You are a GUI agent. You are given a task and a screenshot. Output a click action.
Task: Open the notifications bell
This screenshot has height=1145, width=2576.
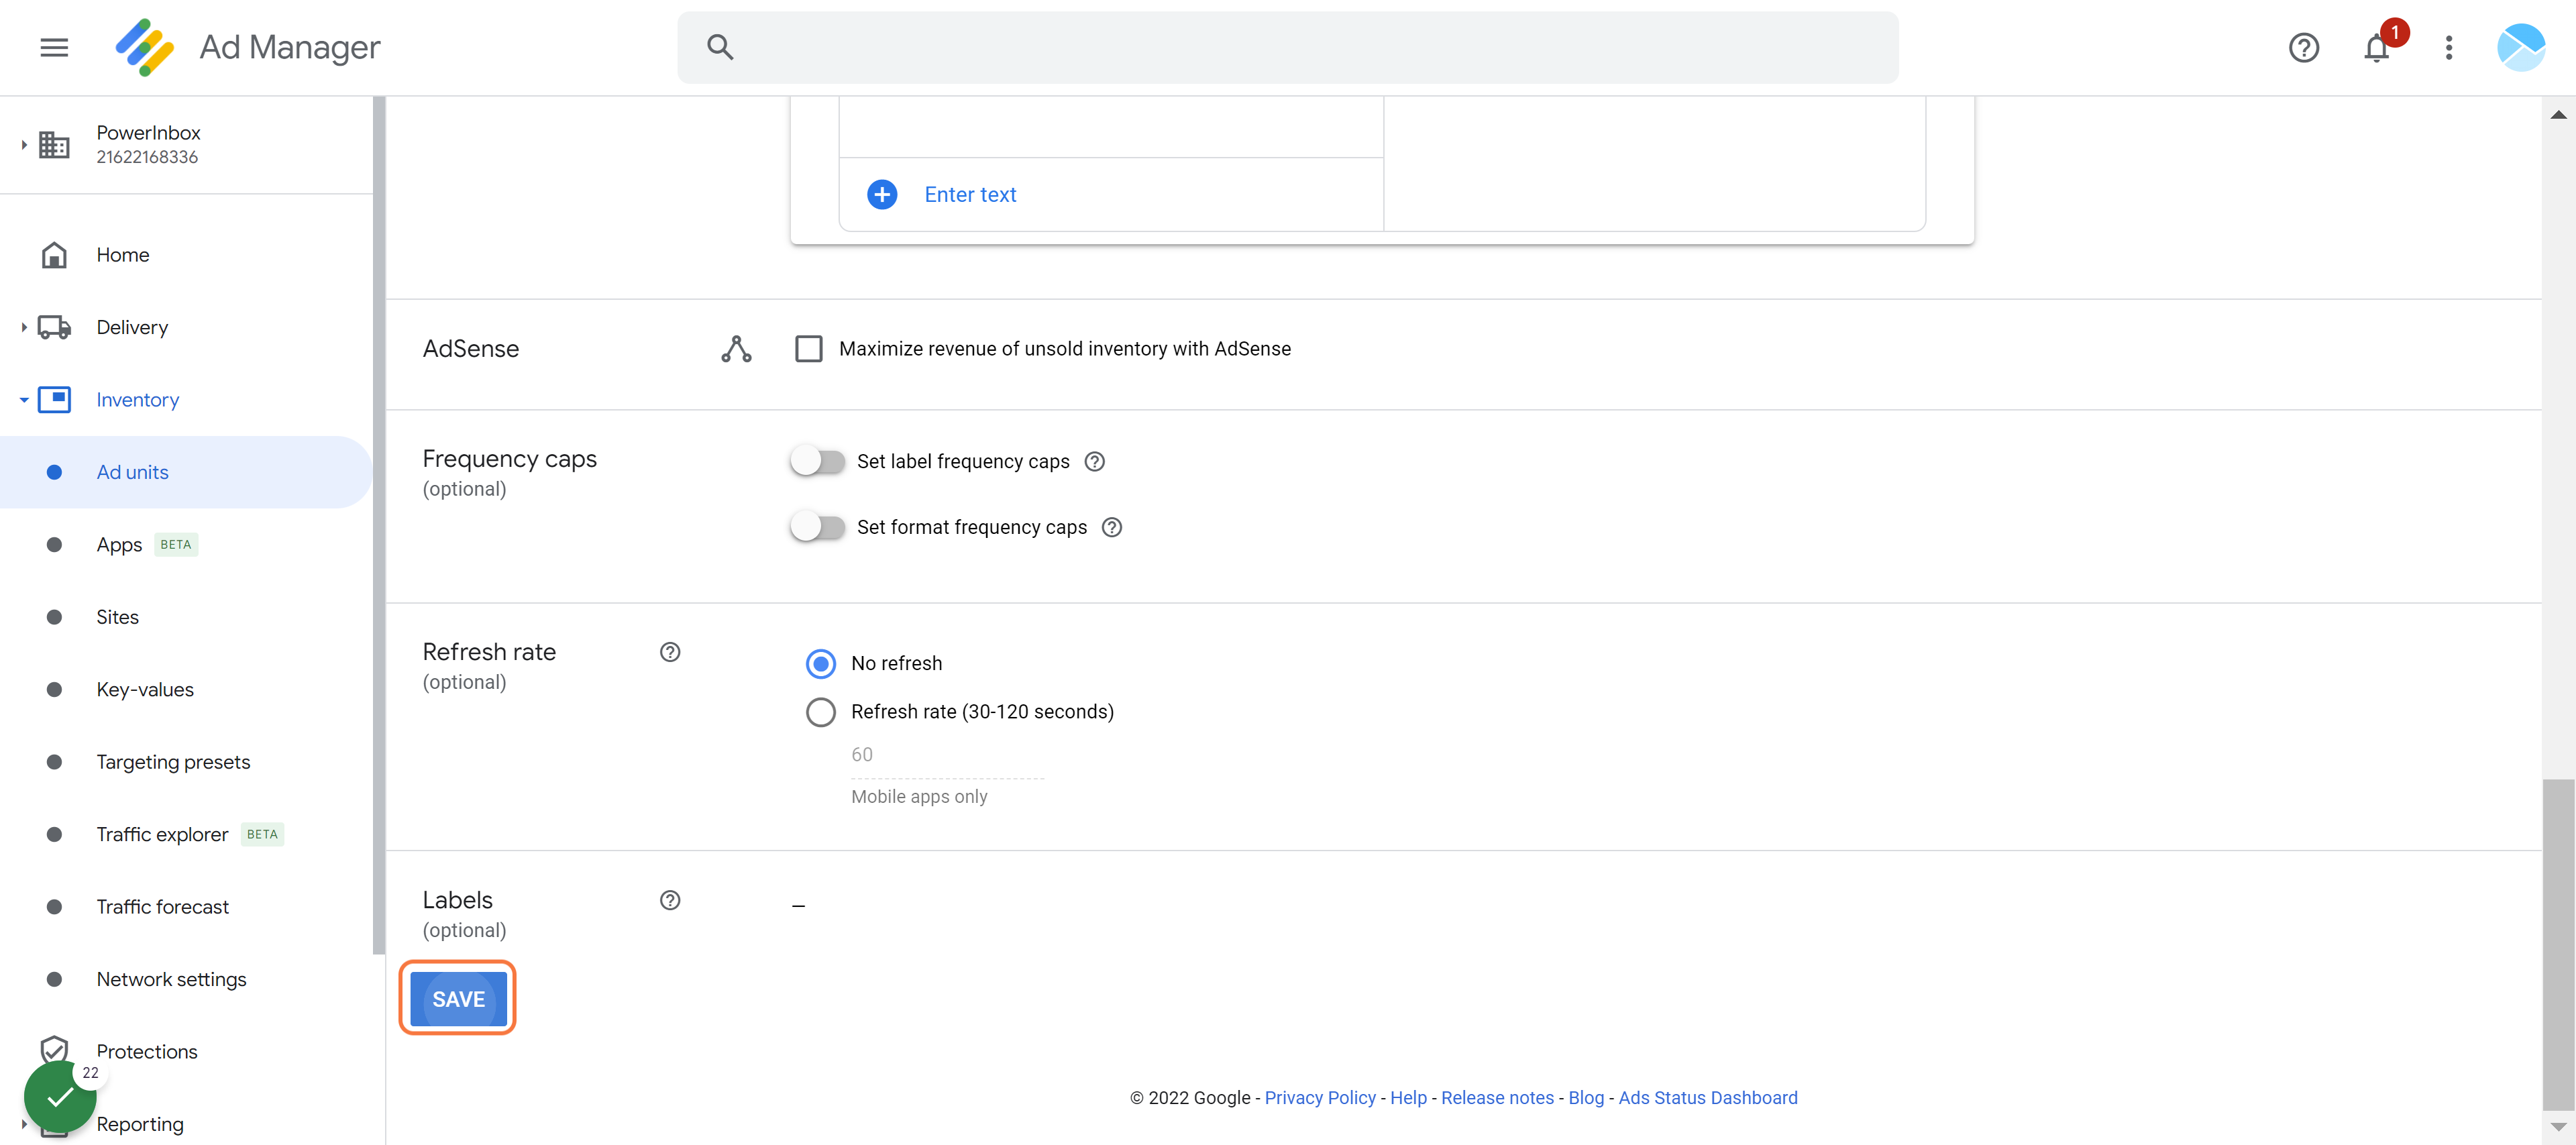click(x=2376, y=47)
